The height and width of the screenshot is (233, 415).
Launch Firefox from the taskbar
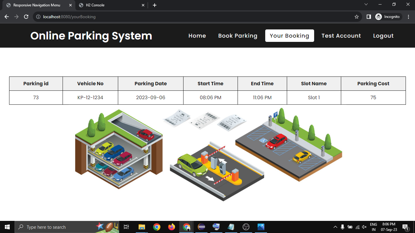tap(172, 227)
